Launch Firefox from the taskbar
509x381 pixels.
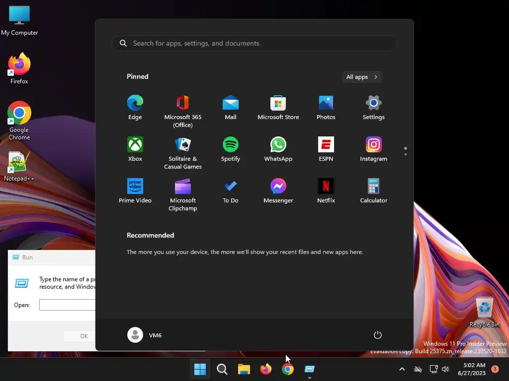point(266,369)
